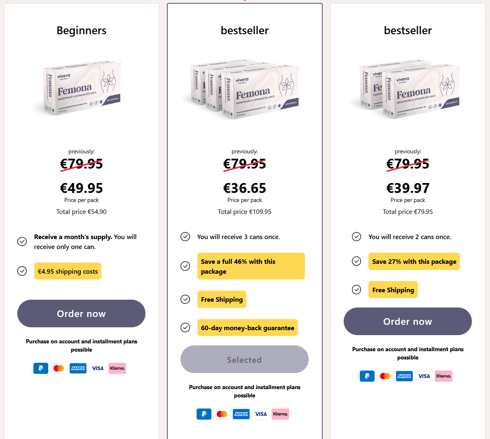This screenshot has width=490, height=439.
Task: Toggle the checkmark next to Free Shipping middle column
Action: 185,299
